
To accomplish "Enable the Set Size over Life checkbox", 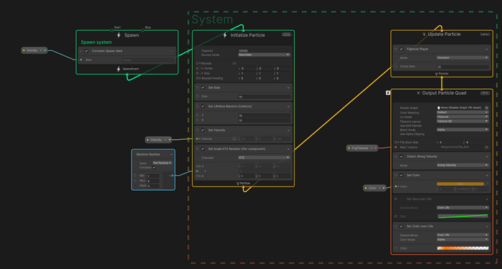I will [401, 199].
